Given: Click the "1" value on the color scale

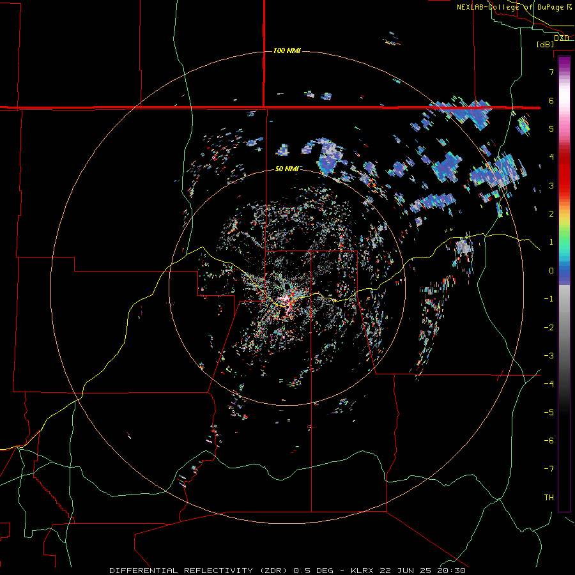Looking at the screenshot, I should tap(551, 242).
